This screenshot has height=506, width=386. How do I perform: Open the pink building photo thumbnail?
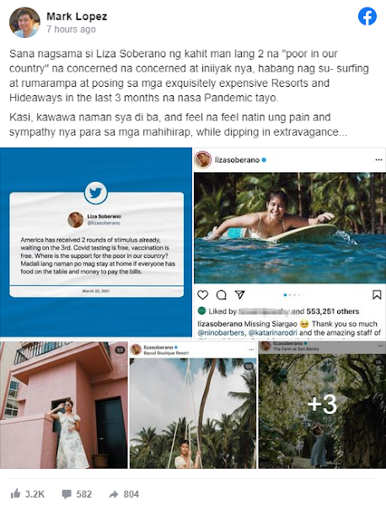(64, 405)
